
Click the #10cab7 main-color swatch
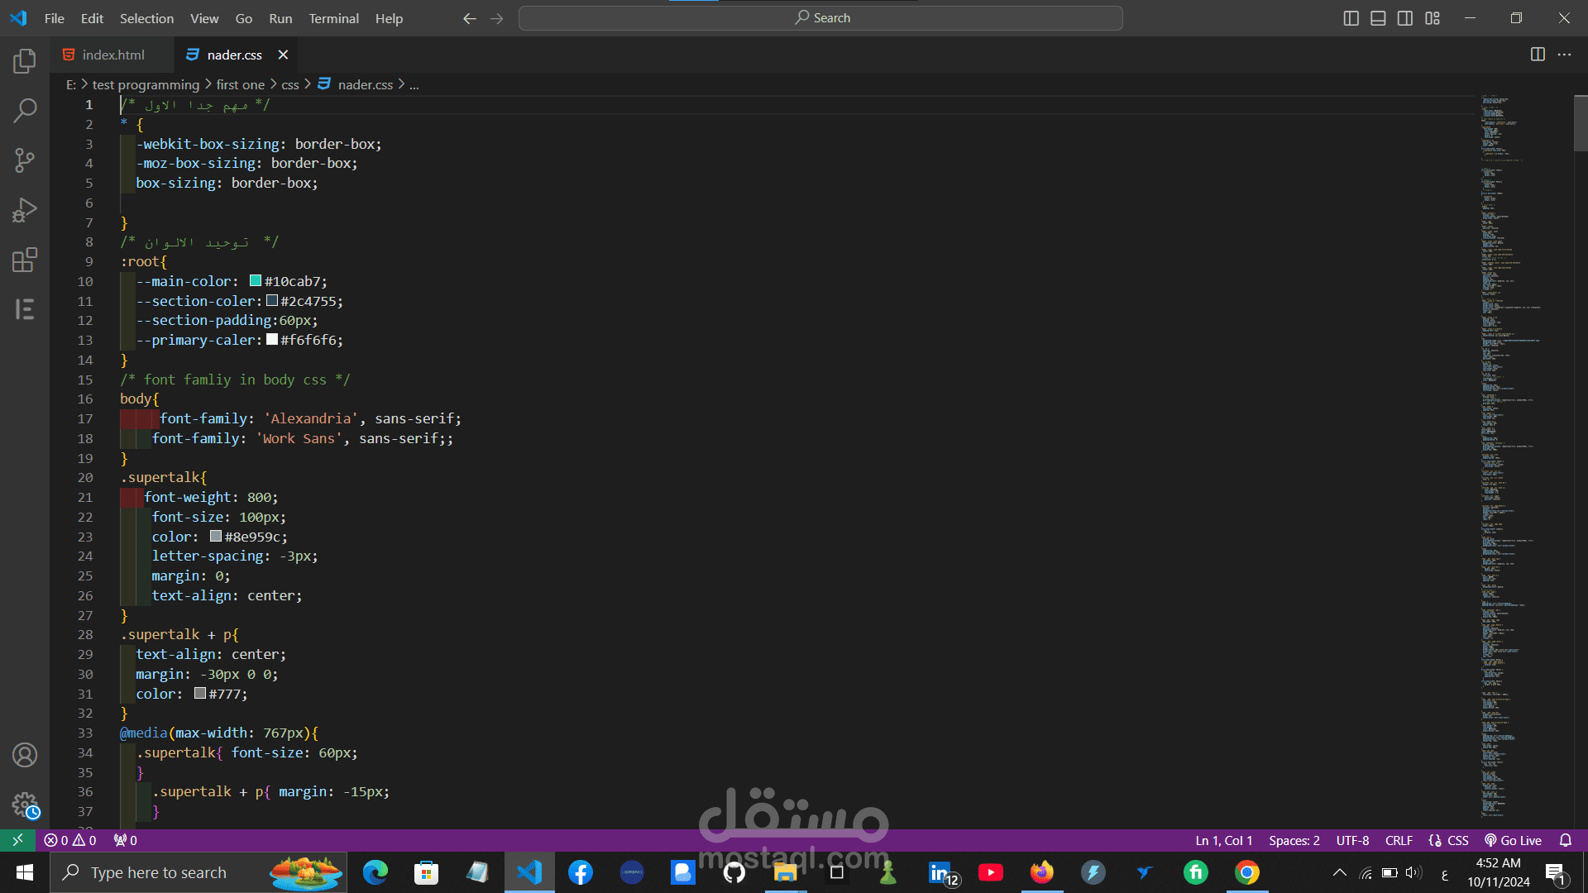[x=256, y=281]
